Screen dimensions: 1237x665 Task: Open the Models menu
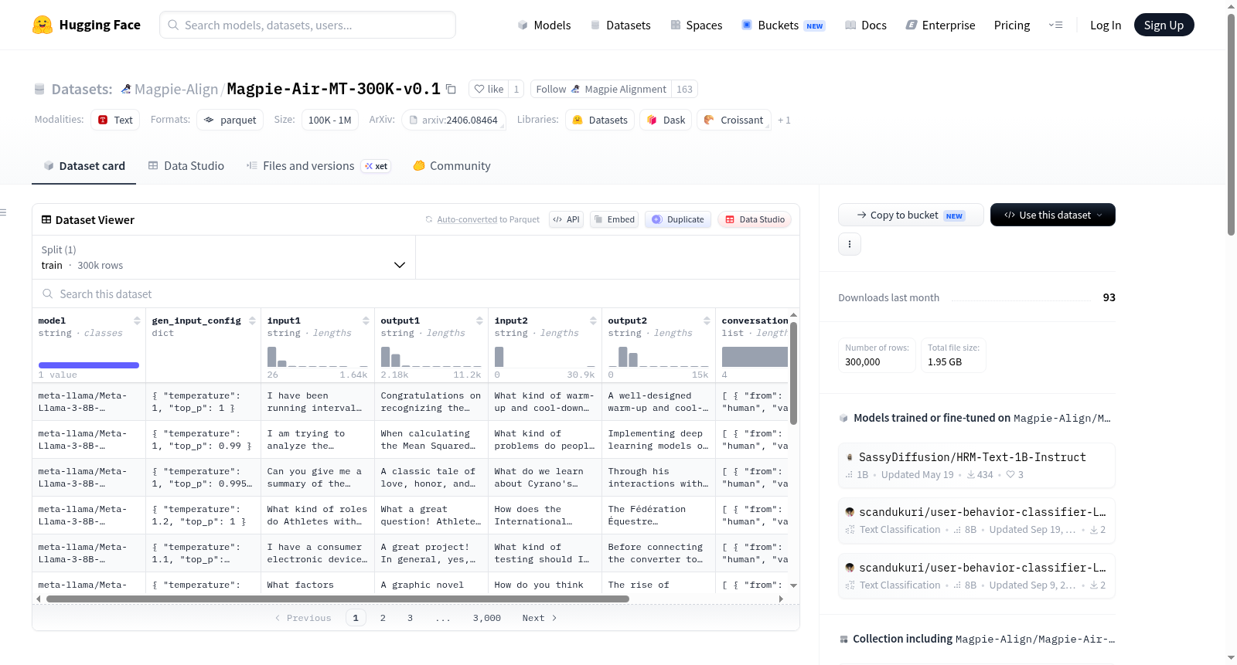(x=544, y=25)
